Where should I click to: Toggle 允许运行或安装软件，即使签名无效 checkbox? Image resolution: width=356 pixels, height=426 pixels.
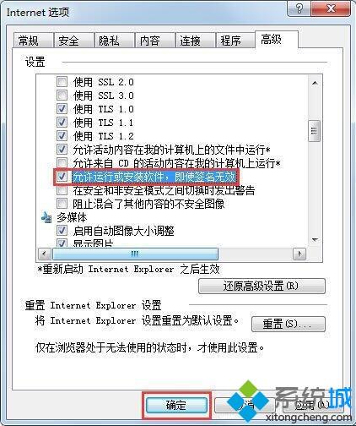point(62,177)
